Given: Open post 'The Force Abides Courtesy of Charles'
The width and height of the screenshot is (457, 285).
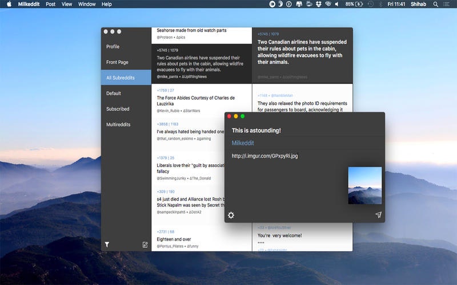Looking at the screenshot, I should click(195, 101).
